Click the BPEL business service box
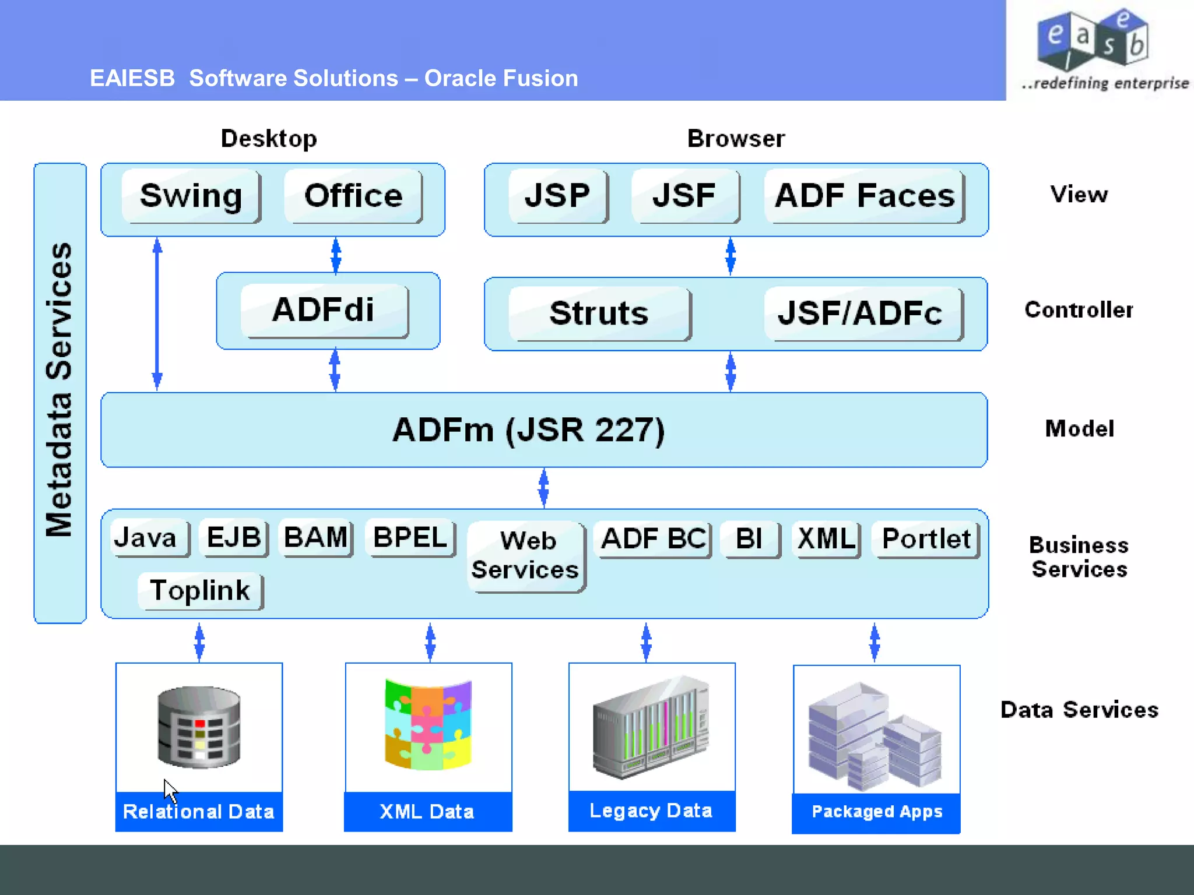 point(410,537)
